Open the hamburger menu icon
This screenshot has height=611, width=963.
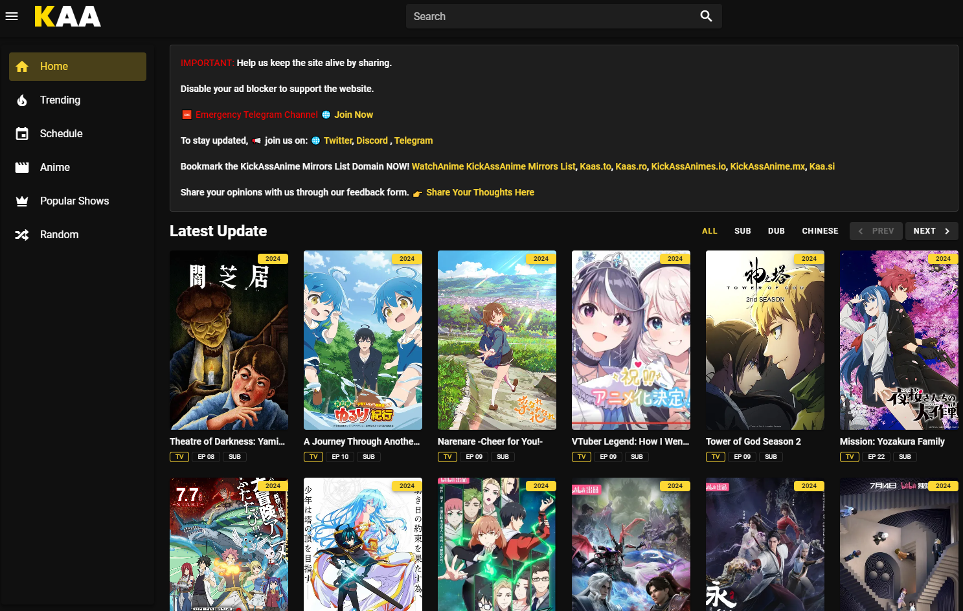[x=12, y=16]
